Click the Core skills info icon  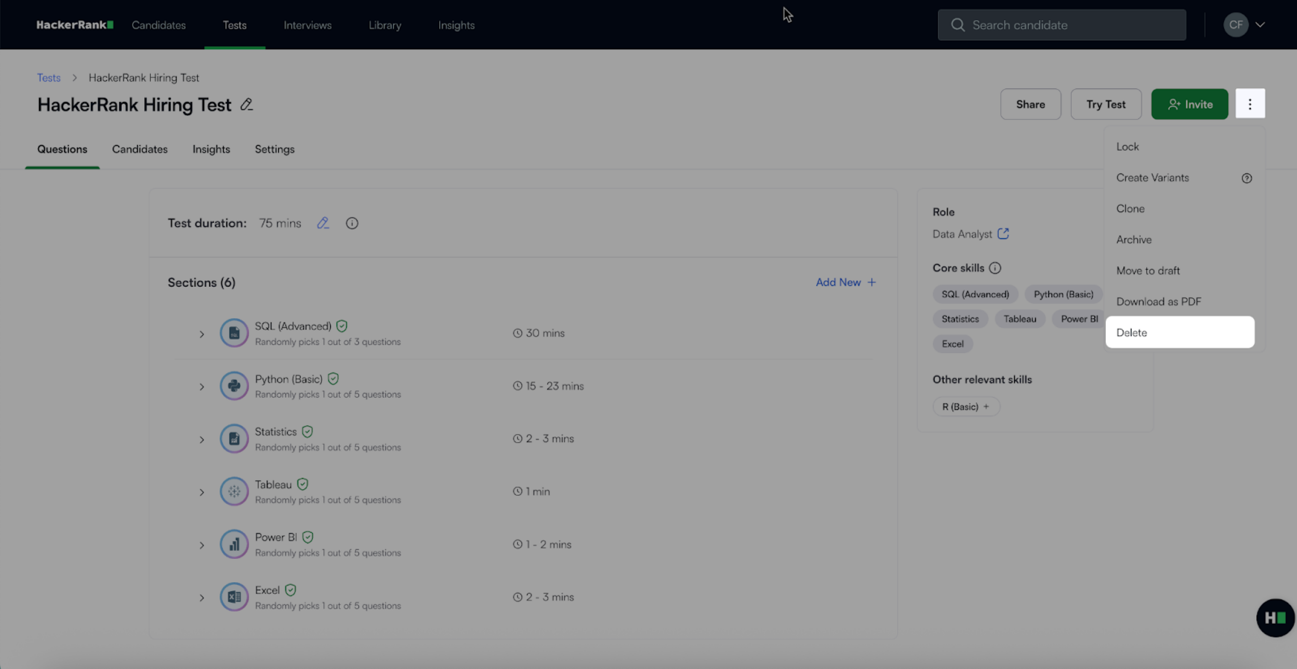click(995, 268)
